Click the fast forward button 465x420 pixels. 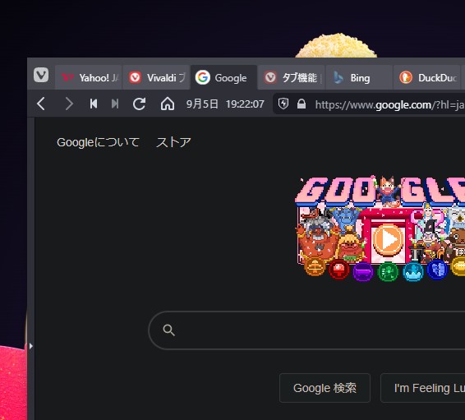point(115,104)
